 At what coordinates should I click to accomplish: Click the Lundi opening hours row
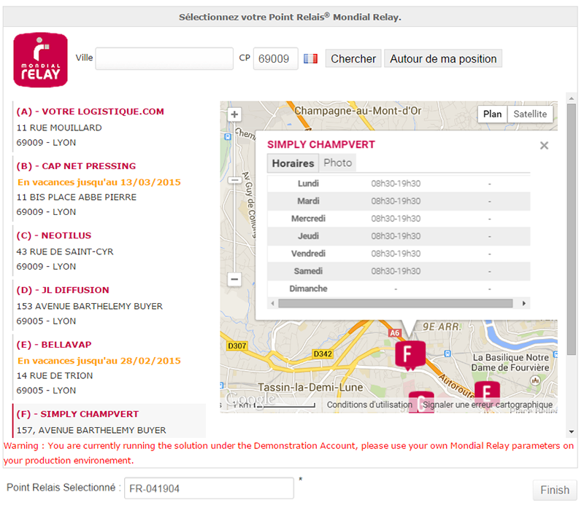click(399, 184)
